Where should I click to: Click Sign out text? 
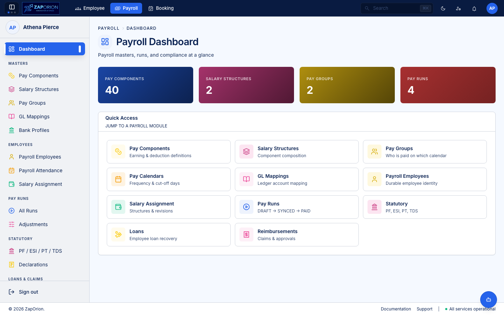[x=28, y=292]
